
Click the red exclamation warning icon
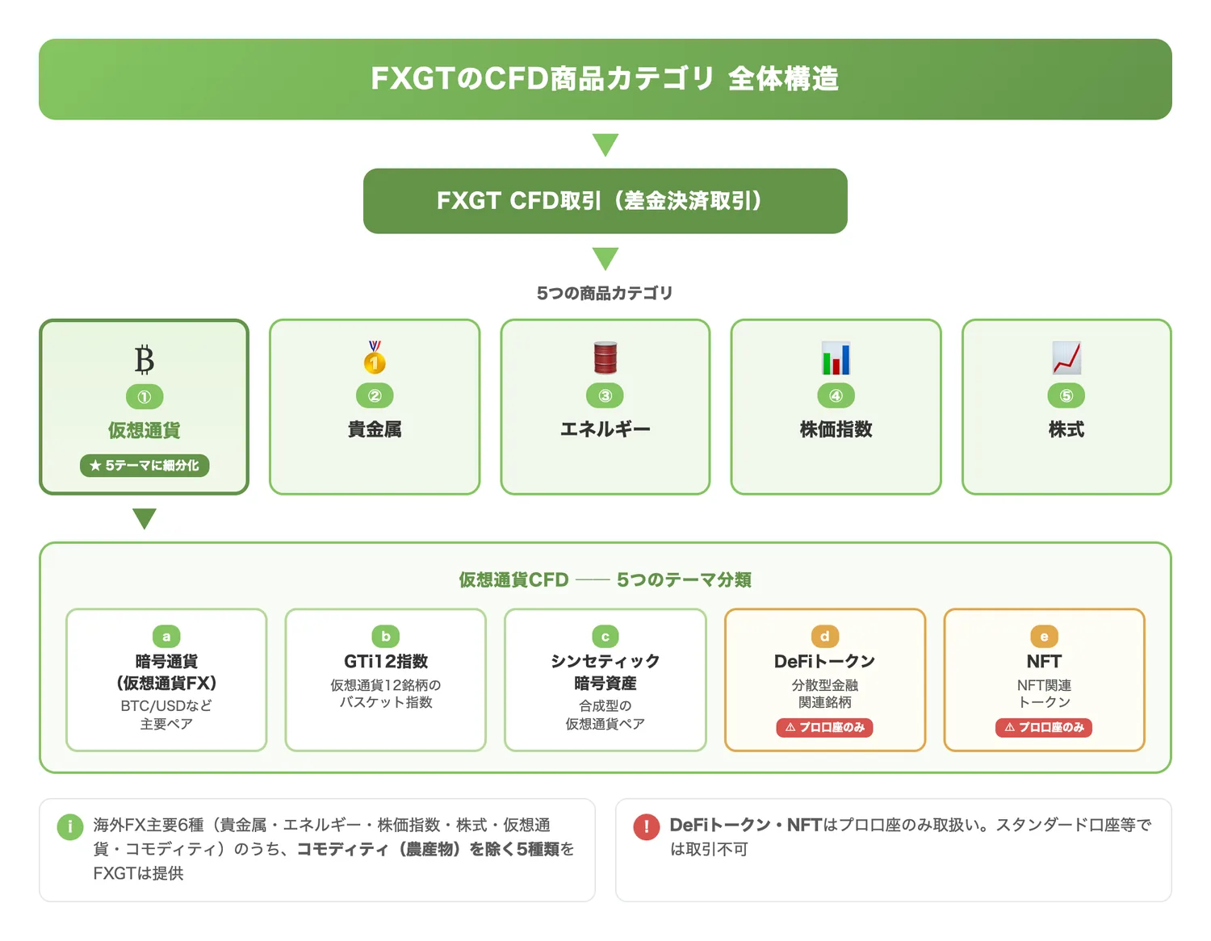647,826
